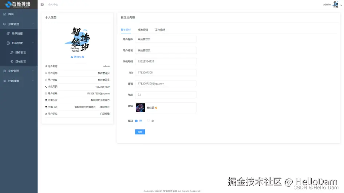Click the 15622364939 phone value in info panel
This screenshot has width=344, height=193.
coord(102,87)
